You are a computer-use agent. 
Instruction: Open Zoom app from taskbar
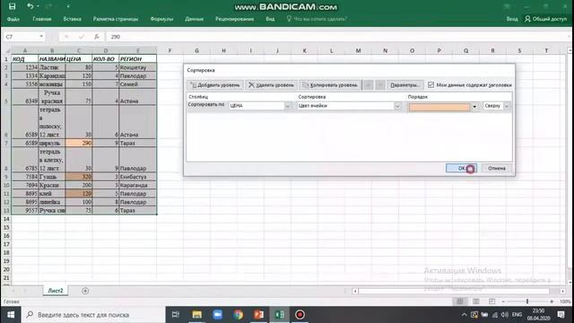coord(217,315)
